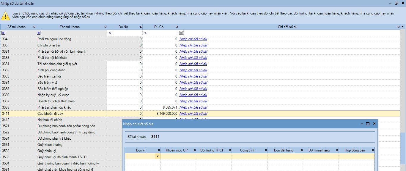Open Nhập chi tiết số dư for account 335

(x=193, y=45)
